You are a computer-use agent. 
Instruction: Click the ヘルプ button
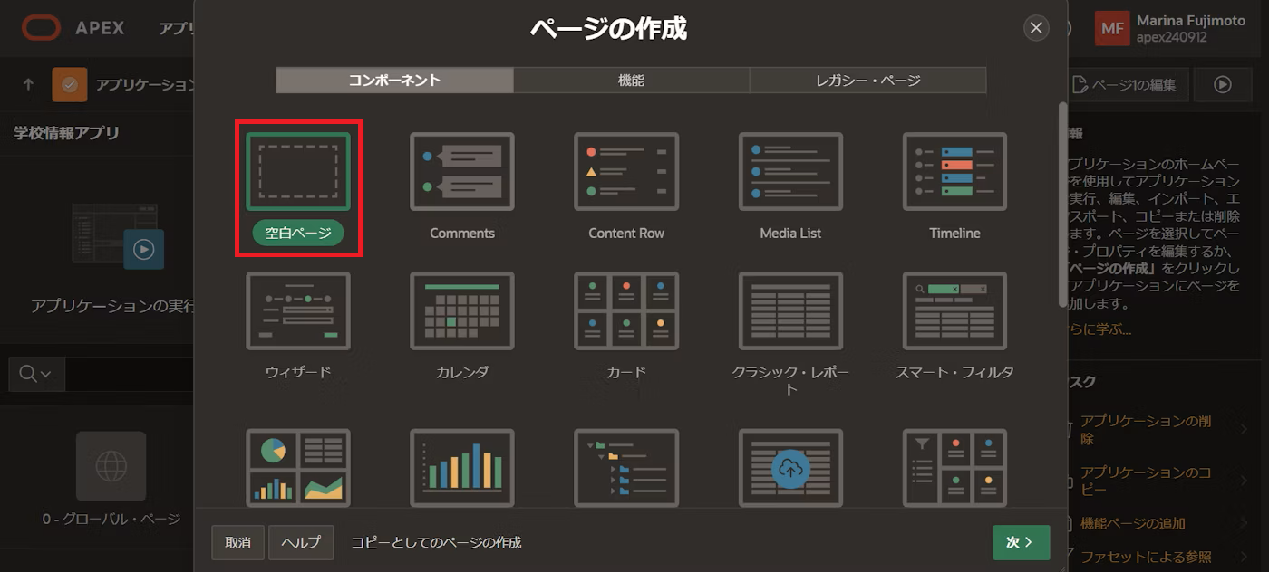click(301, 542)
